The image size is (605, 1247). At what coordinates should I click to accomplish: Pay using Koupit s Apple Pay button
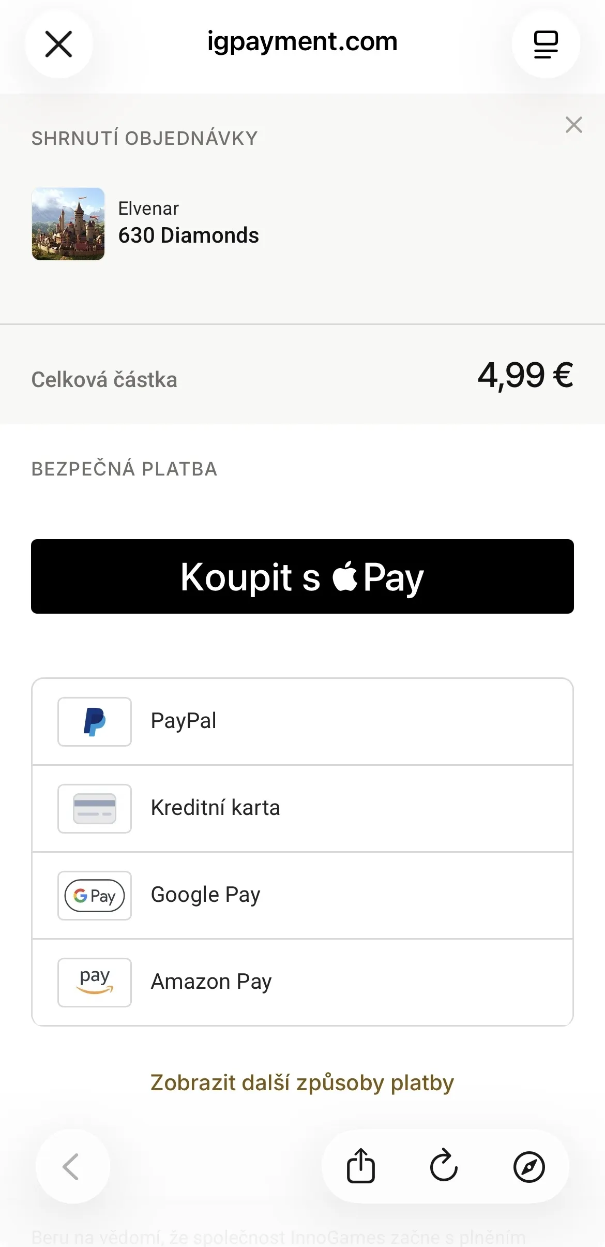point(303,576)
